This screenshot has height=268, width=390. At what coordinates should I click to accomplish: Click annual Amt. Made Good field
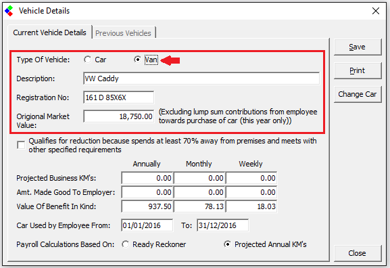(147, 192)
